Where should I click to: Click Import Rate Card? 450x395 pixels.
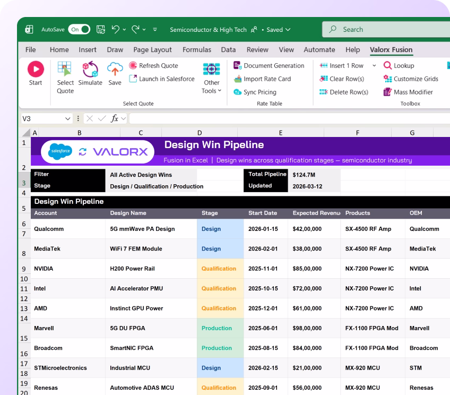(262, 79)
